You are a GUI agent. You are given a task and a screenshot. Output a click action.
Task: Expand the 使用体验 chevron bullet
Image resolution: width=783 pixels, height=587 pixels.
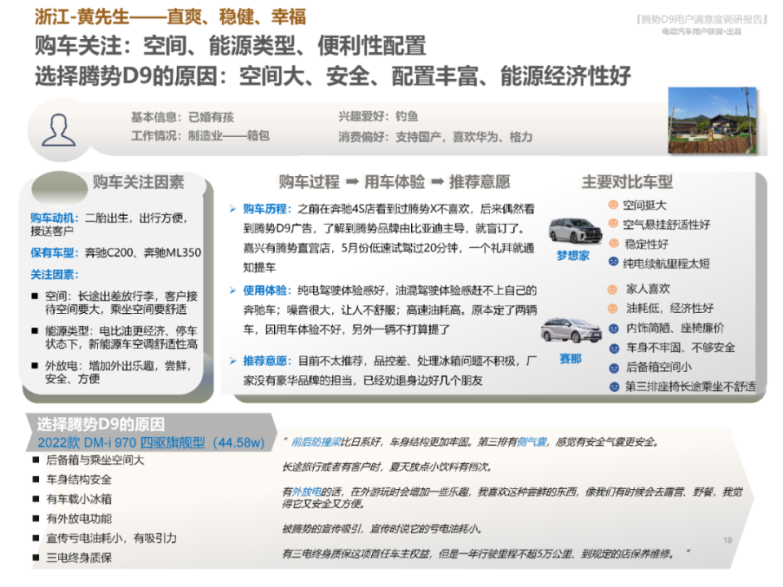click(232, 289)
